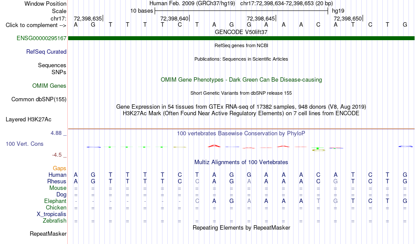Screen dimensions: 415x244
Task: Click 'RefSeq genes from NCBI' track title
Action: (241, 45)
